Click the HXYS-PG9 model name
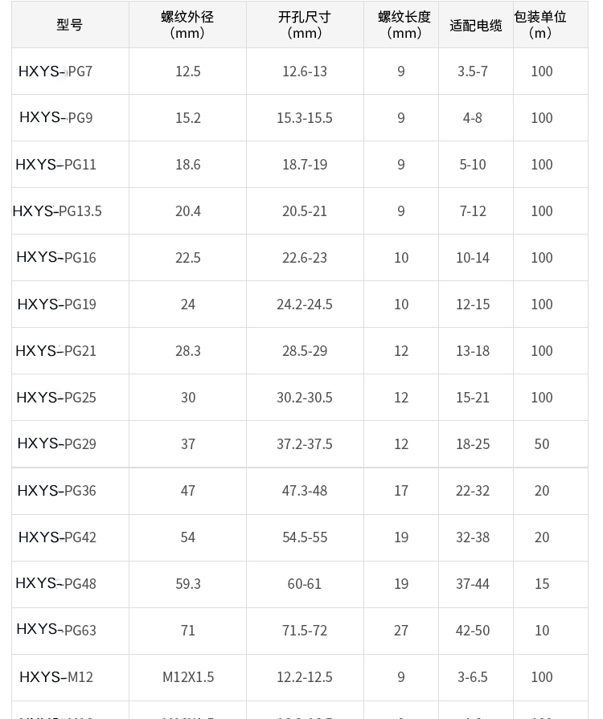 point(56,118)
